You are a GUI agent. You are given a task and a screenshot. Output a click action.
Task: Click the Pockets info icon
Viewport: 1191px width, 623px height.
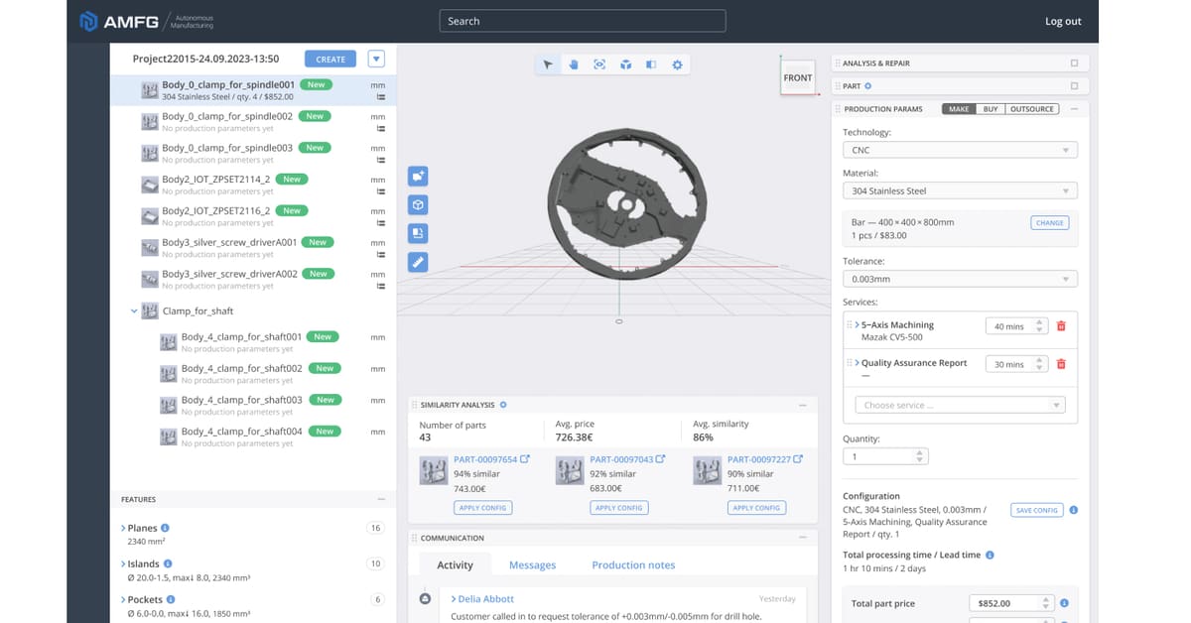(171, 600)
